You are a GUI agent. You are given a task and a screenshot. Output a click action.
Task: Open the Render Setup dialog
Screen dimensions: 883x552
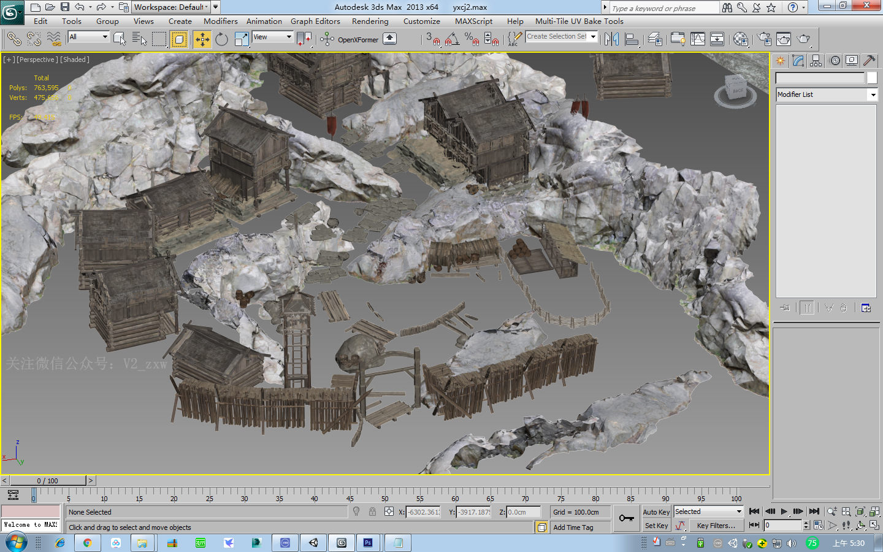tap(764, 39)
